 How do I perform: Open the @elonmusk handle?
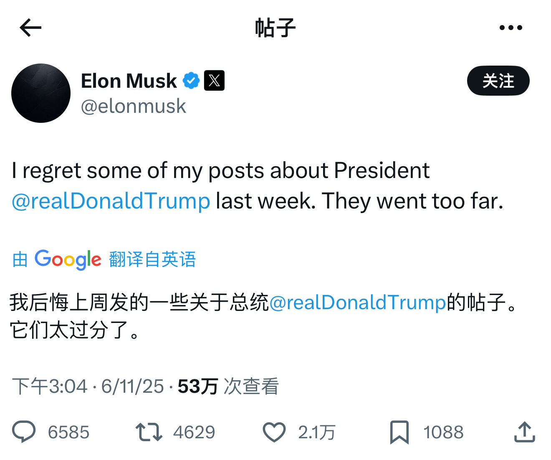click(x=133, y=106)
